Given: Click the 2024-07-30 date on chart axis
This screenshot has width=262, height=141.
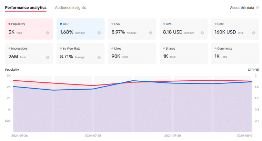Looking at the screenshot, I should (172, 135).
